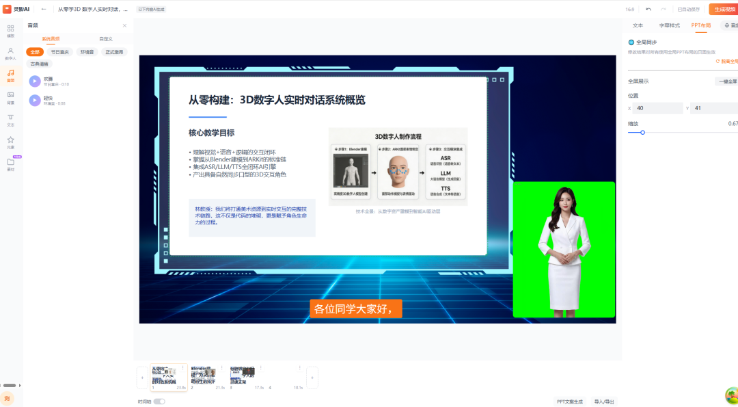Open the 素材 folder panel

[x=10, y=164]
